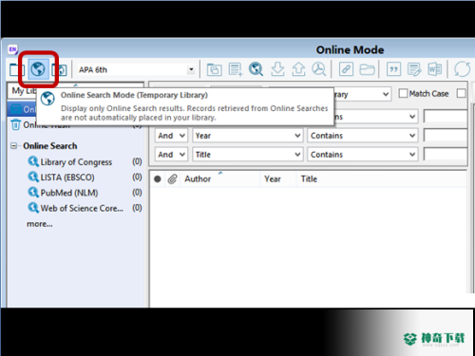Sort by Author column header
This screenshot has width=475, height=356.
(198, 179)
